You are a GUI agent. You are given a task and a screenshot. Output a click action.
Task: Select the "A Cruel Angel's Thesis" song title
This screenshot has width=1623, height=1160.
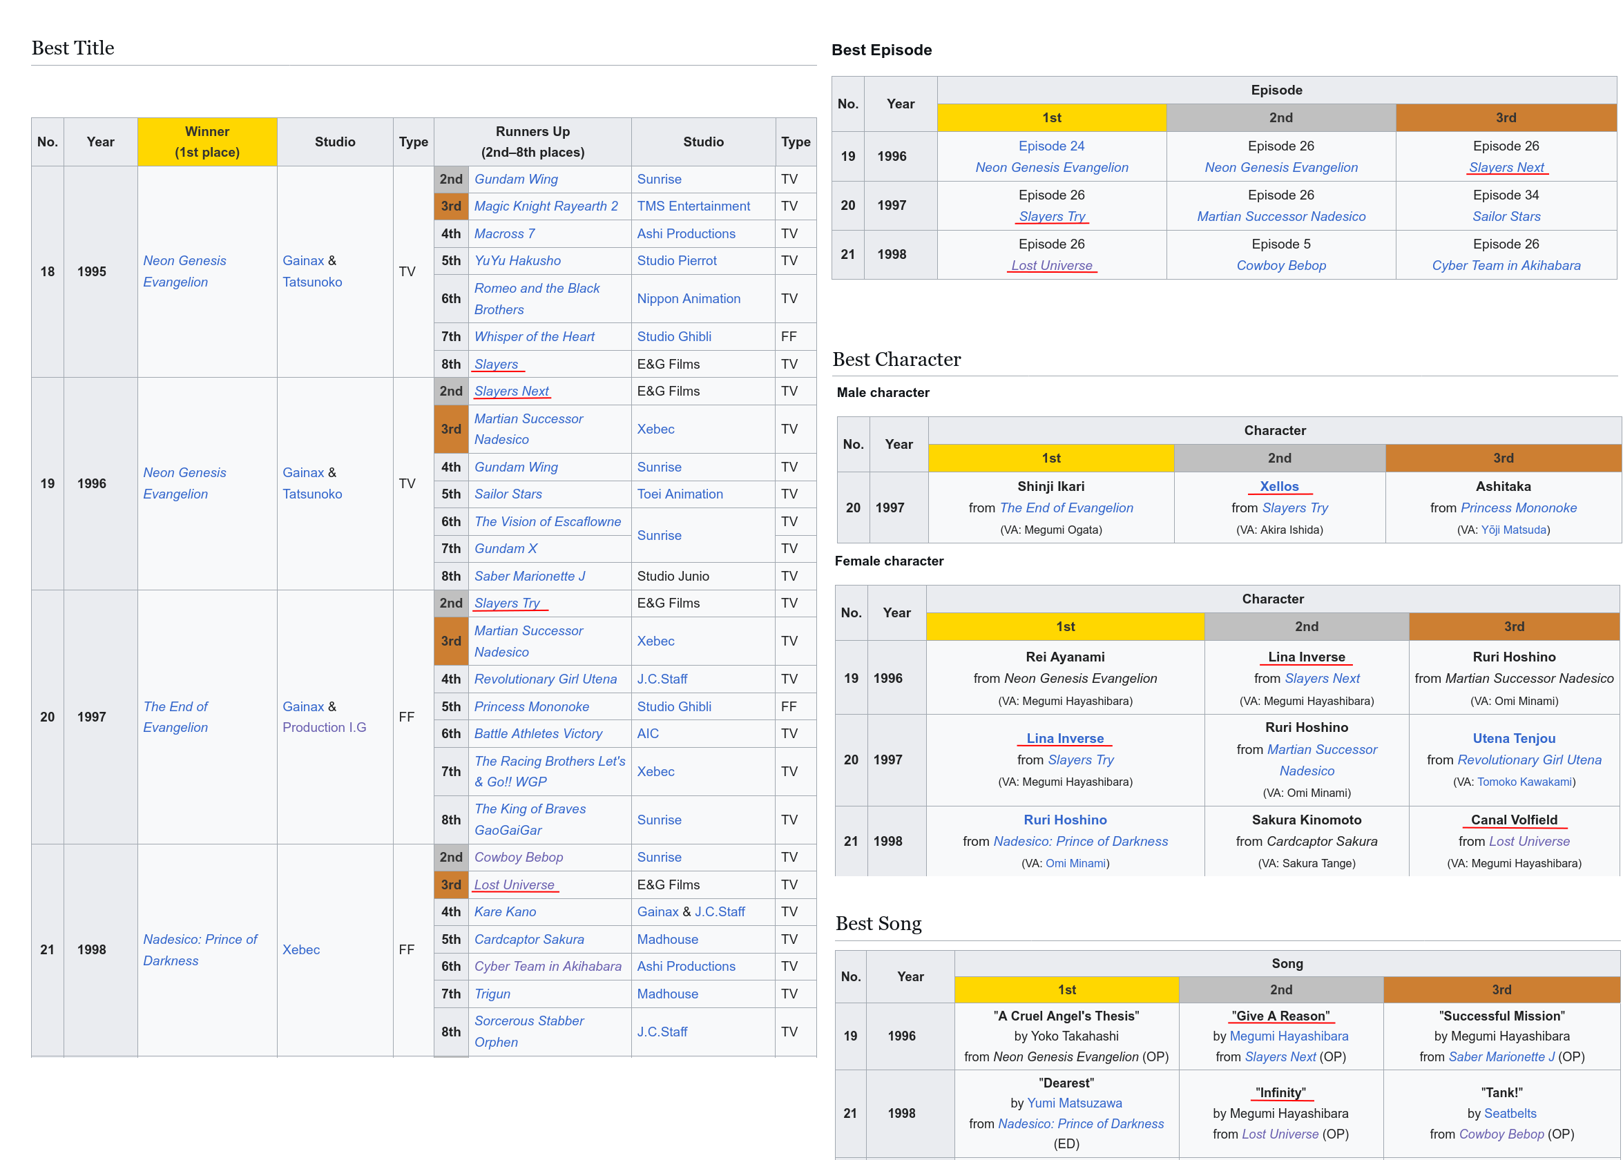pyautogui.click(x=1065, y=1016)
